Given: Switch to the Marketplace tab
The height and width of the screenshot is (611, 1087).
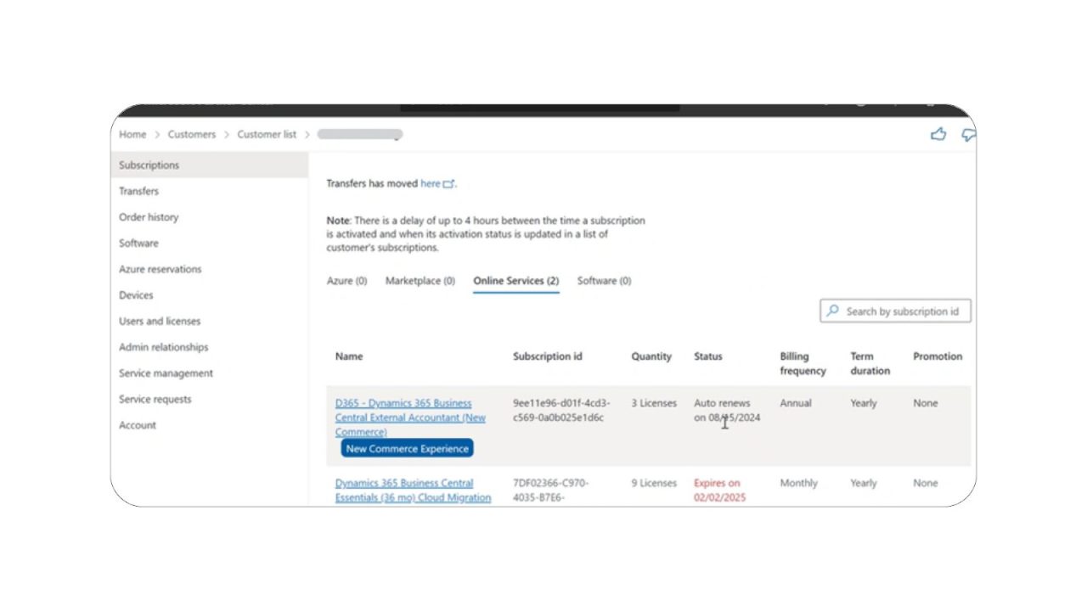Looking at the screenshot, I should (420, 281).
